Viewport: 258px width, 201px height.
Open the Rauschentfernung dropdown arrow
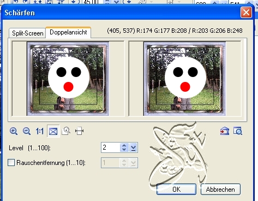point(133,163)
